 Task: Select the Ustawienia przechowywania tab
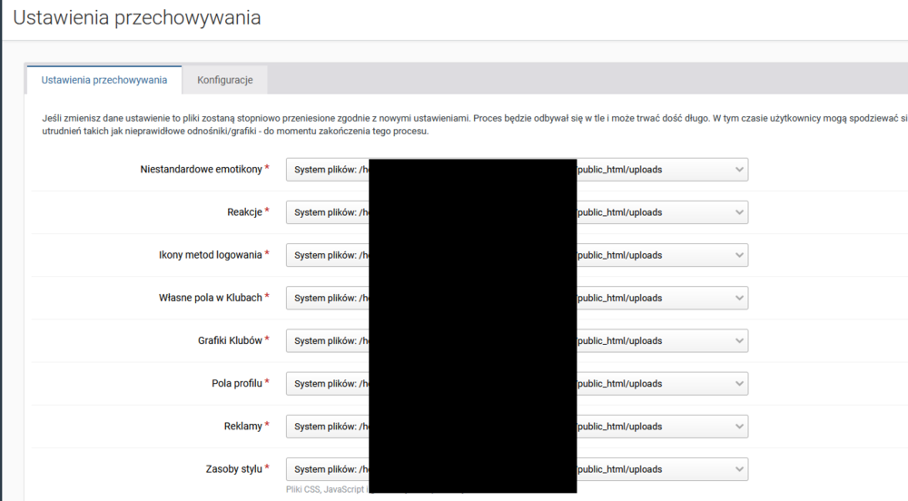(104, 80)
